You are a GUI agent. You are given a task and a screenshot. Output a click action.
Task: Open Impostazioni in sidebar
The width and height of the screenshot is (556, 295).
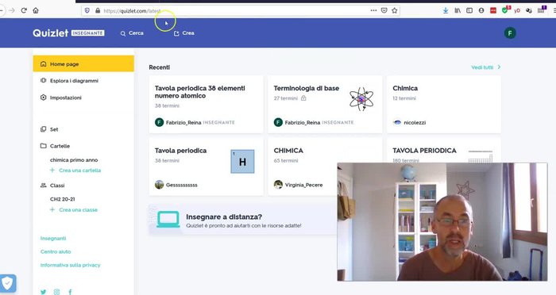point(66,98)
